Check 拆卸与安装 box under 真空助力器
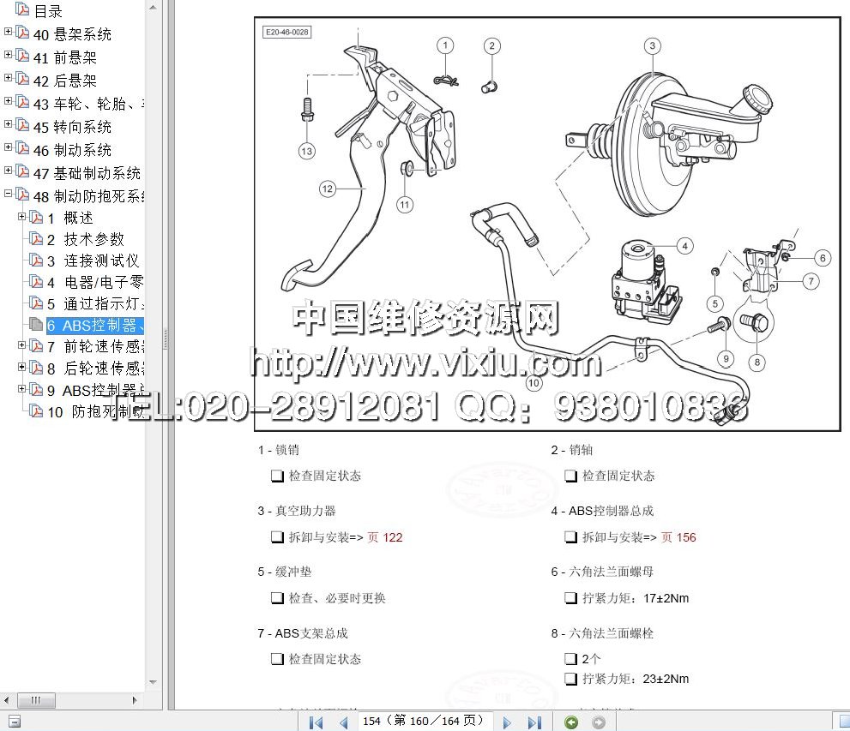The height and width of the screenshot is (731, 850). tap(277, 538)
